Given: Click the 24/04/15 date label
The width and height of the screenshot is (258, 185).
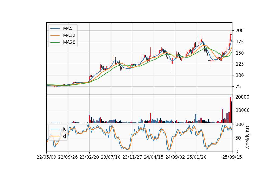Looking at the screenshot, I should (x=154, y=157).
